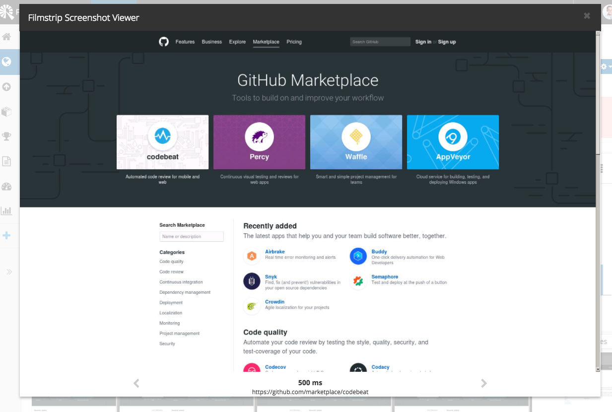
Task: Click the 500 ms timestamp label
Action: [310, 383]
